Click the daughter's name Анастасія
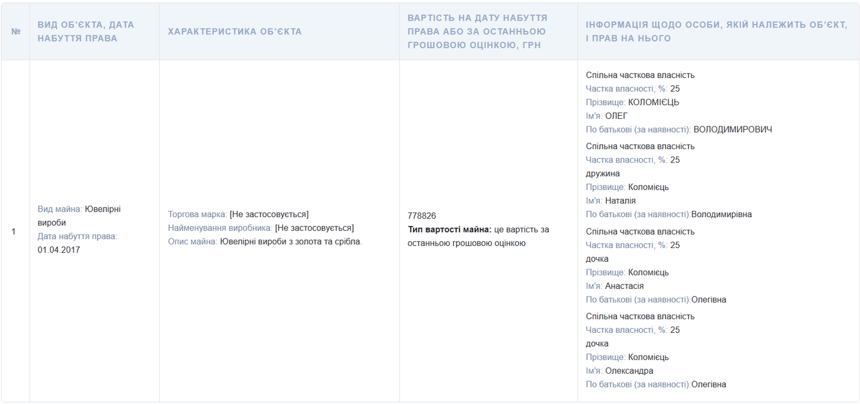This screenshot has width=860, height=404. [625, 286]
